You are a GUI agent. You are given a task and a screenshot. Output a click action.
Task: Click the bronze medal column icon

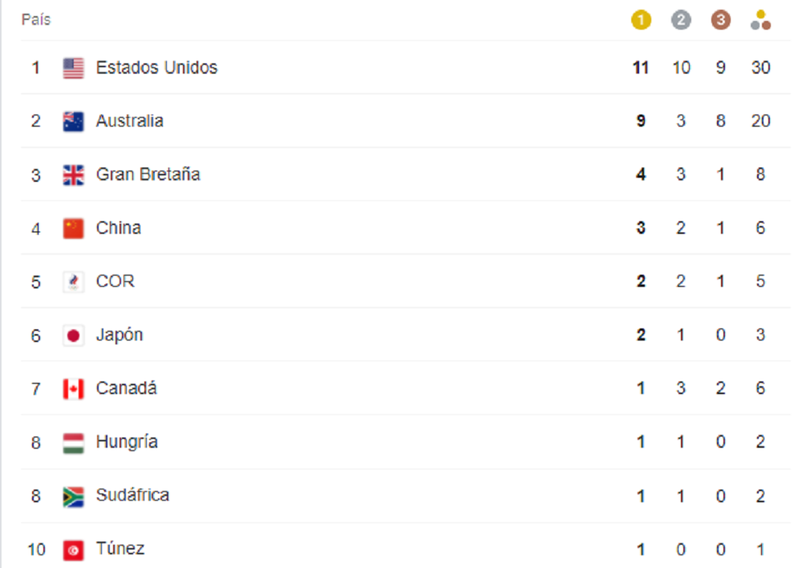[721, 21]
